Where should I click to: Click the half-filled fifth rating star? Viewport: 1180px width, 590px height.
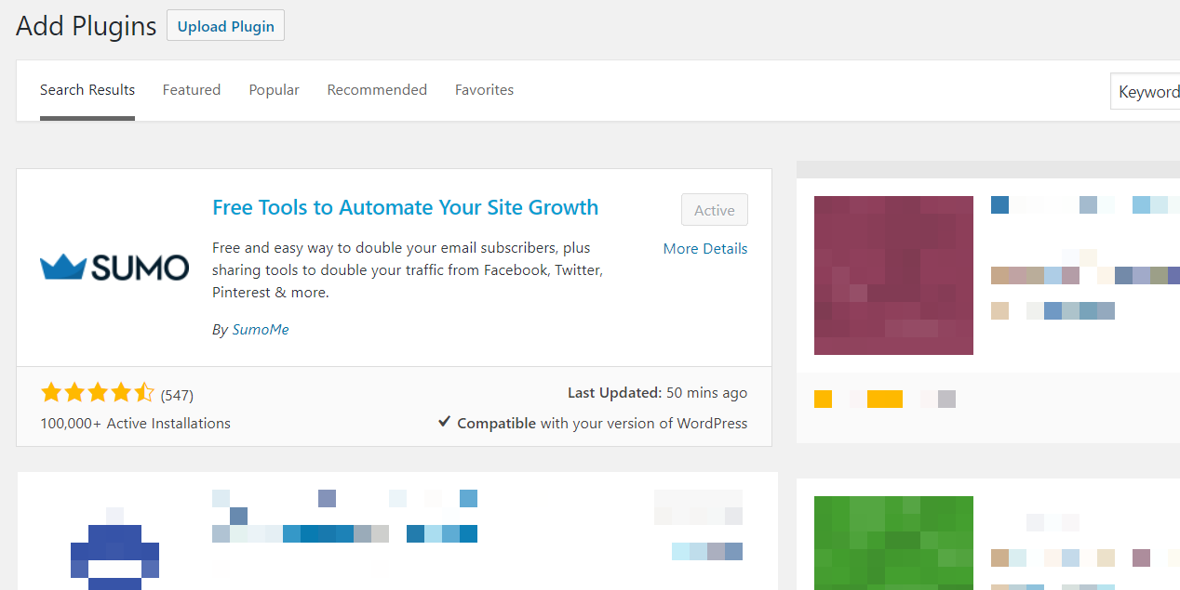[144, 392]
